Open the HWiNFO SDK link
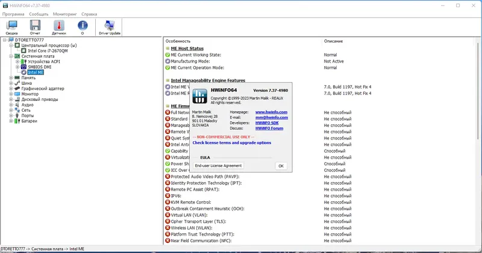Screen dimensions: 482x253 pos(267,123)
